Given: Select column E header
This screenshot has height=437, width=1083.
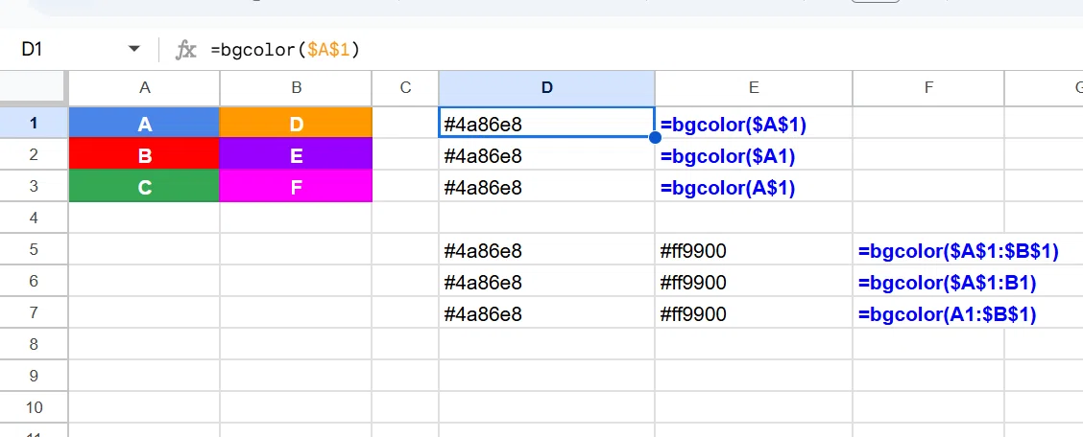Looking at the screenshot, I should pos(754,88).
